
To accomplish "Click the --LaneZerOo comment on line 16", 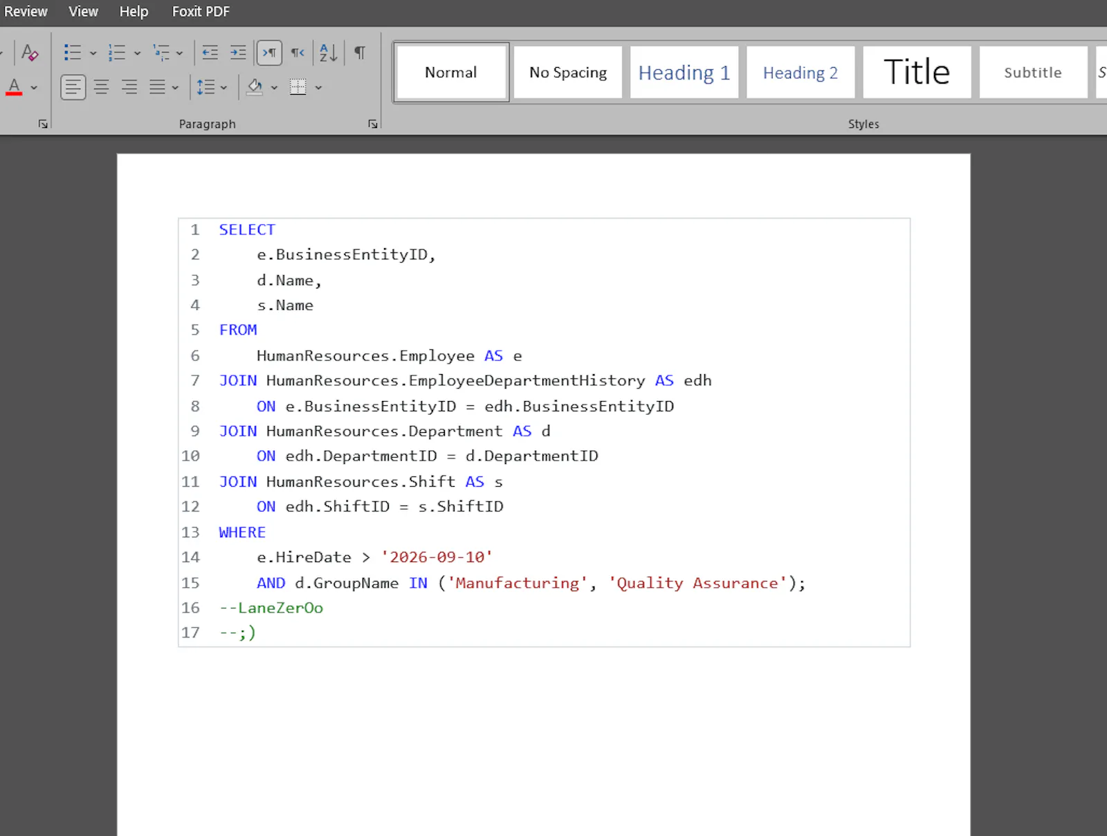I will point(271,608).
